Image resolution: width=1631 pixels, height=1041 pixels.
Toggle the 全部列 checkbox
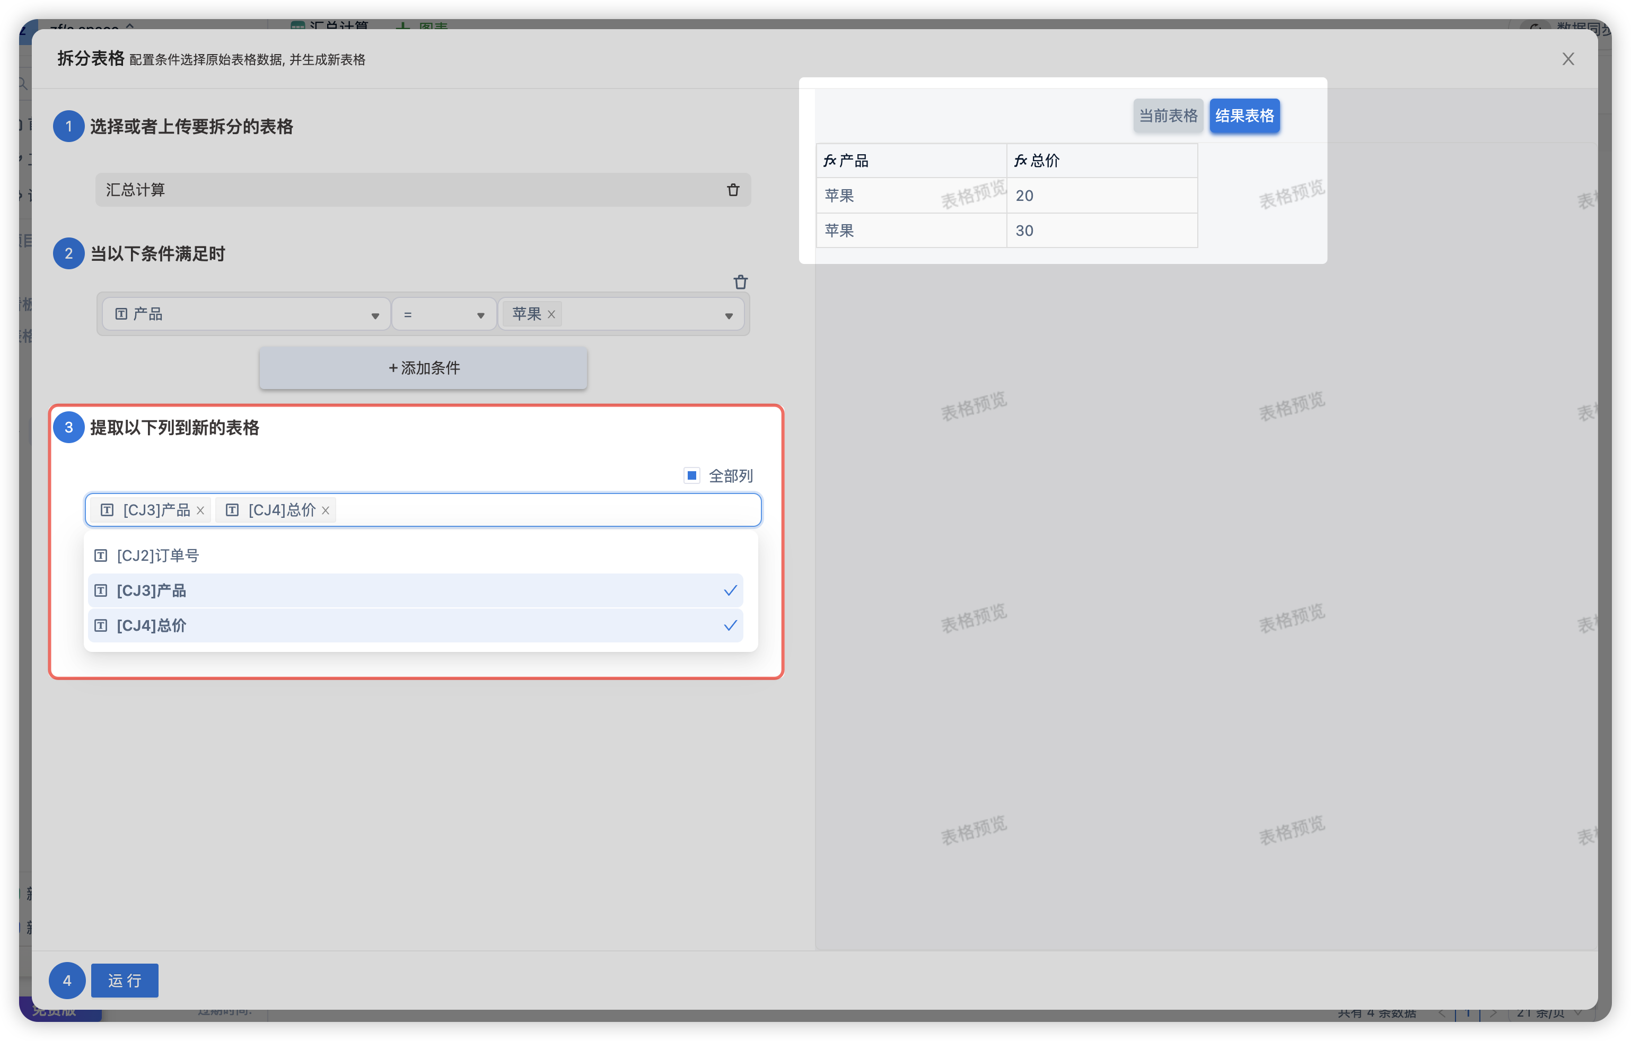[691, 475]
